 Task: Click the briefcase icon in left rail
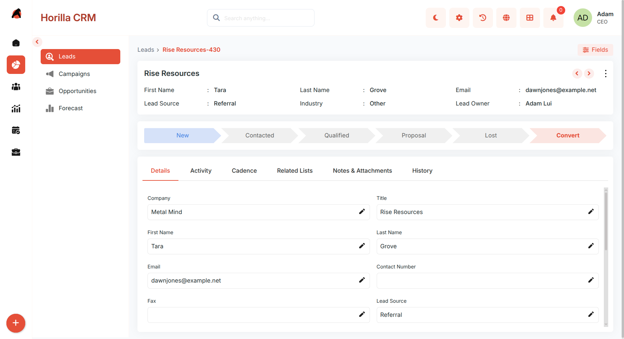16,152
